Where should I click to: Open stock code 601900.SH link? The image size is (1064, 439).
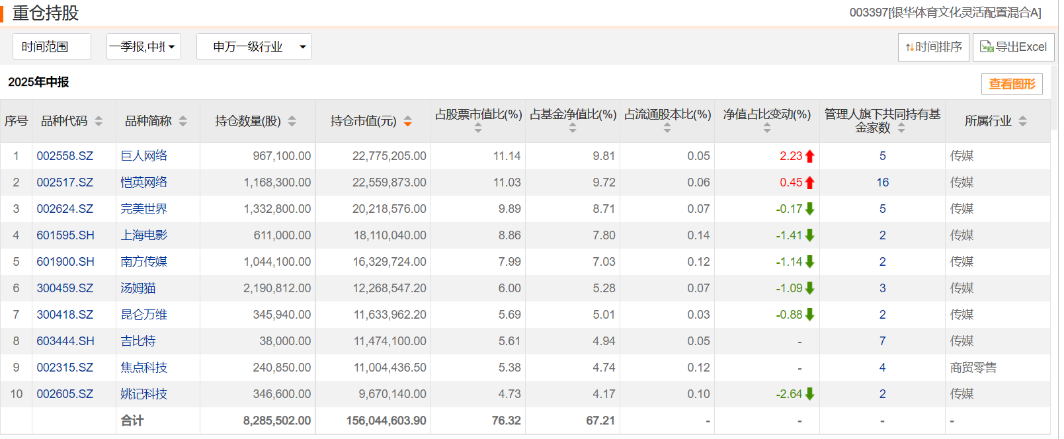(x=65, y=262)
